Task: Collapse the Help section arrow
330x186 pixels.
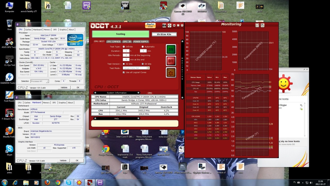Action: point(138,118)
